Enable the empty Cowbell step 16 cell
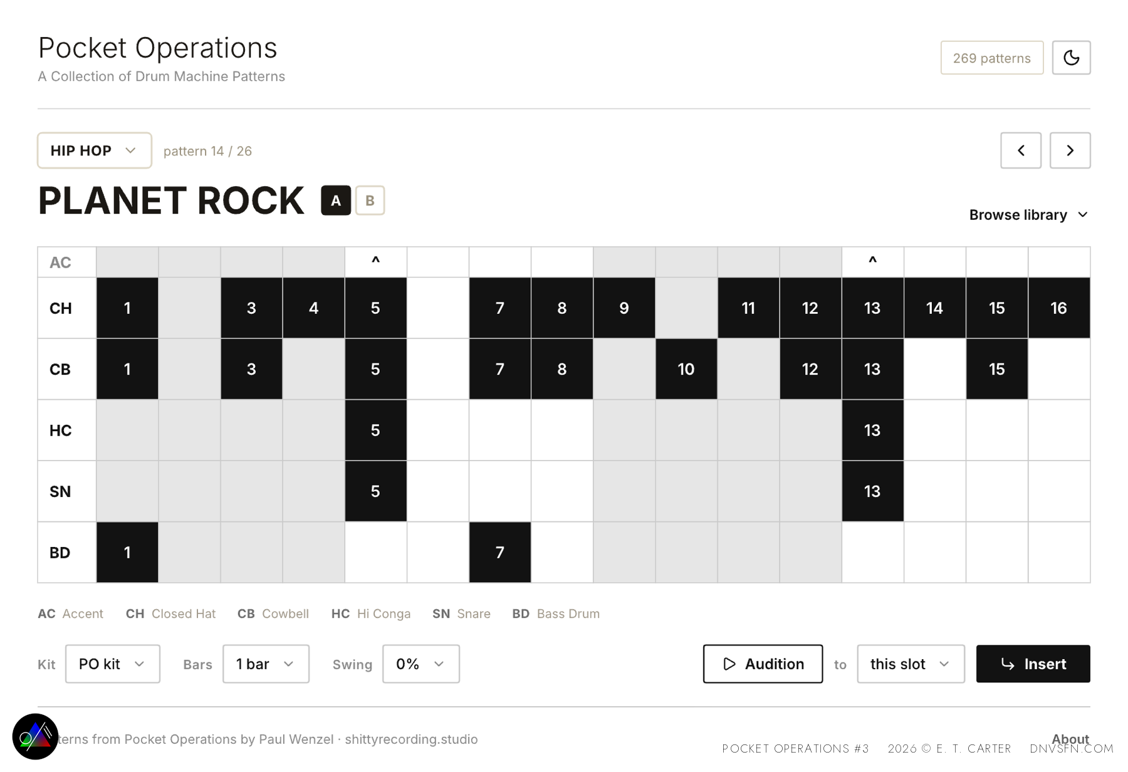The width and height of the screenshot is (1128, 772). coord(1058,369)
